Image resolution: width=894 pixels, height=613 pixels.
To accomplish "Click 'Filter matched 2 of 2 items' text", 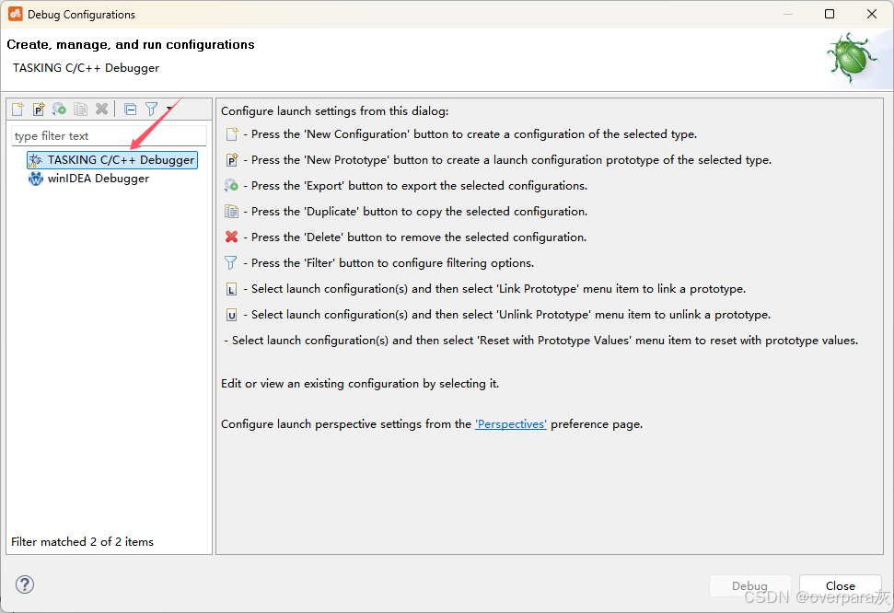I will click(x=82, y=542).
